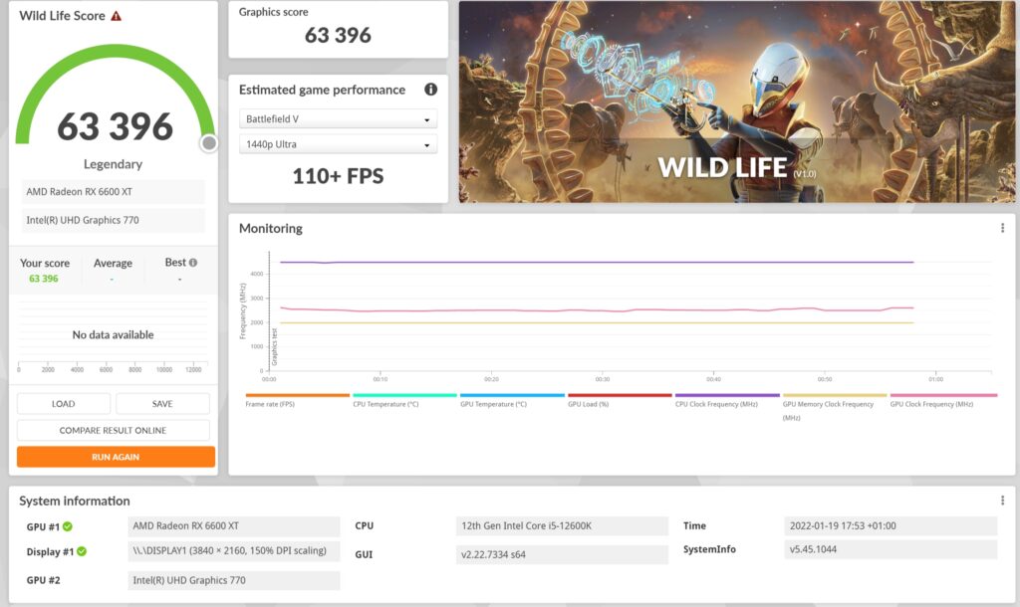Click the Estimated game performance heading

[322, 90]
